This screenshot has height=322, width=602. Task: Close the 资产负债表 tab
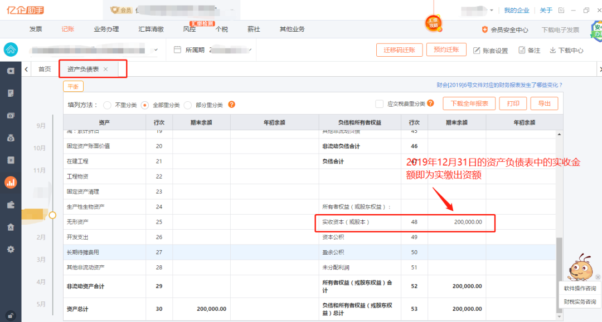tap(106, 69)
